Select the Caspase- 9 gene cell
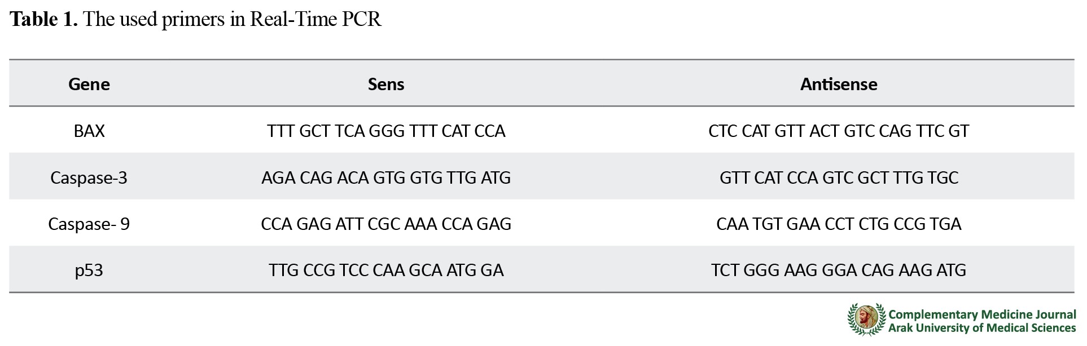The width and height of the screenshot is (1087, 346). (x=89, y=224)
